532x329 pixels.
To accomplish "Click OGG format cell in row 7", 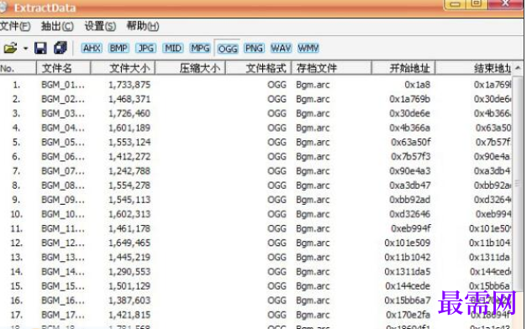I will coord(277,171).
